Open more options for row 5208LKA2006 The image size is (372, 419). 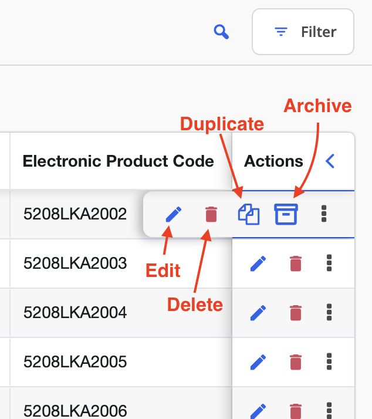click(329, 411)
